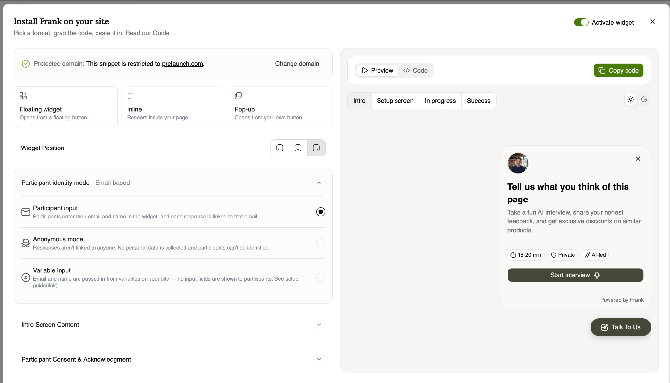Image resolution: width=670 pixels, height=383 pixels.
Task: Collapse the Participant identity mode section
Action: [319, 183]
